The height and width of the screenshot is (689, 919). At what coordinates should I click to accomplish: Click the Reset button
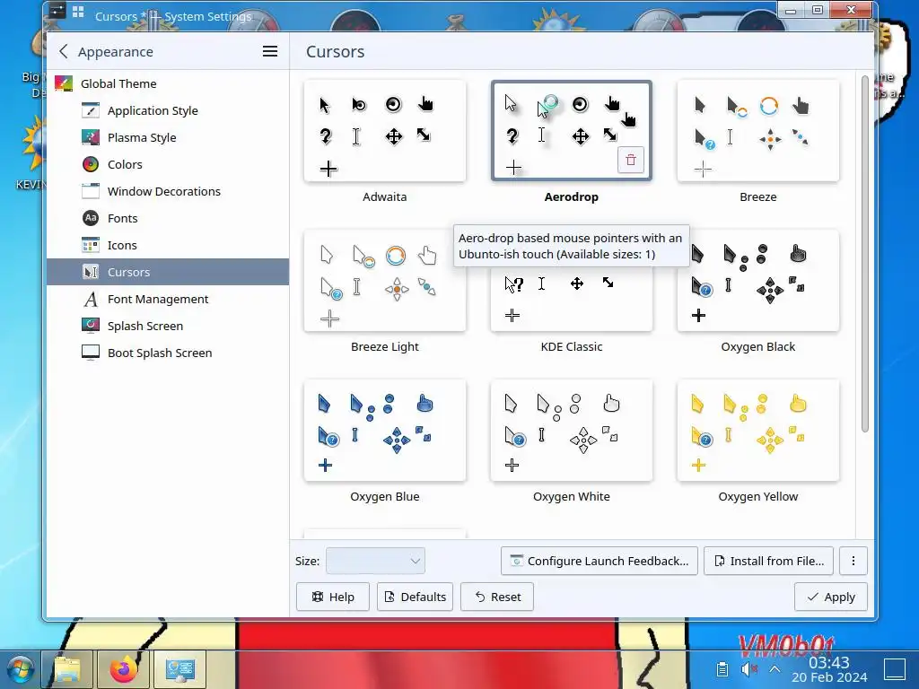497,597
